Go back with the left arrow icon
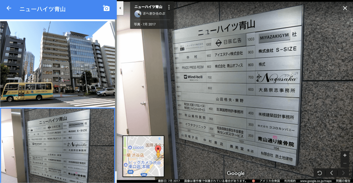The height and width of the screenshot is (183, 353). click(x=9, y=8)
